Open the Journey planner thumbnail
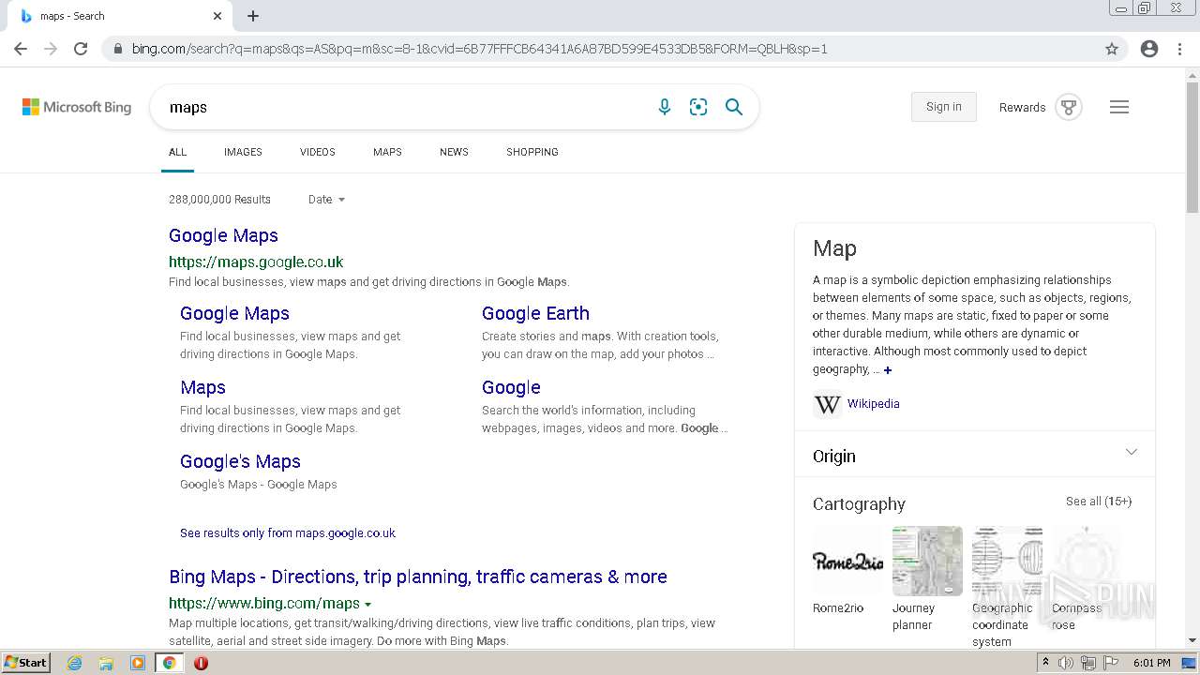This screenshot has width=1200, height=675. (927, 561)
